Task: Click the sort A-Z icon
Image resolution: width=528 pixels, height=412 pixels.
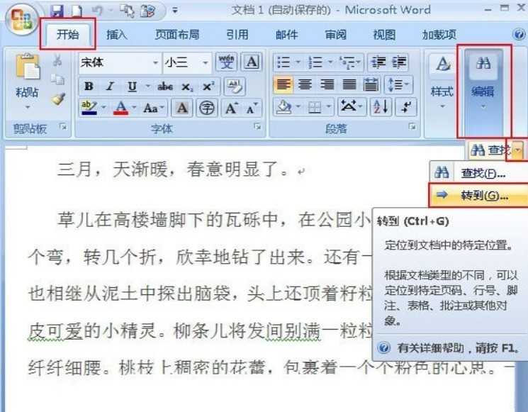Action: (381, 107)
